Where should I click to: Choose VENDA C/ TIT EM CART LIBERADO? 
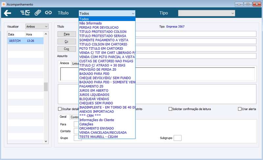point(107,53)
